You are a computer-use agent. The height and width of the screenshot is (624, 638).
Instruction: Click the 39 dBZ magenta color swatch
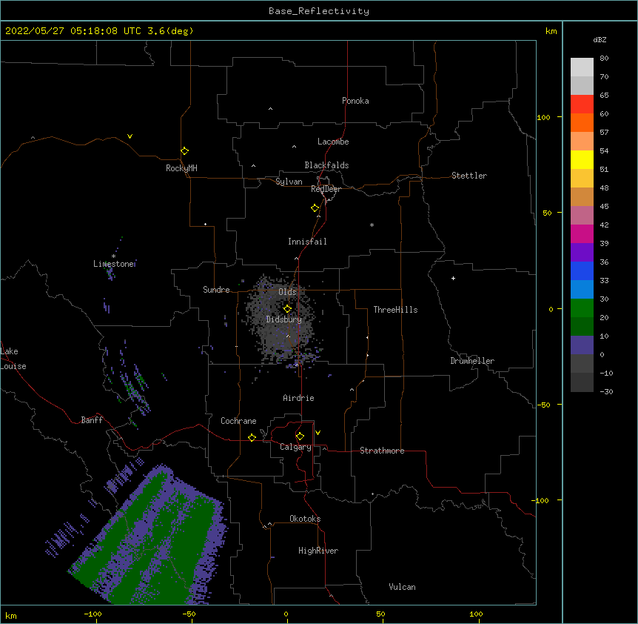pyautogui.click(x=582, y=233)
